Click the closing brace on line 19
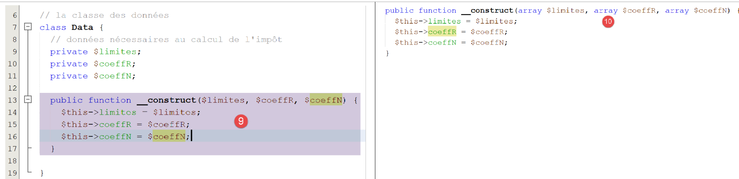 click(42, 173)
